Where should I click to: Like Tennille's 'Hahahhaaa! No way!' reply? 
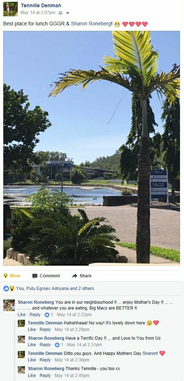32,330
